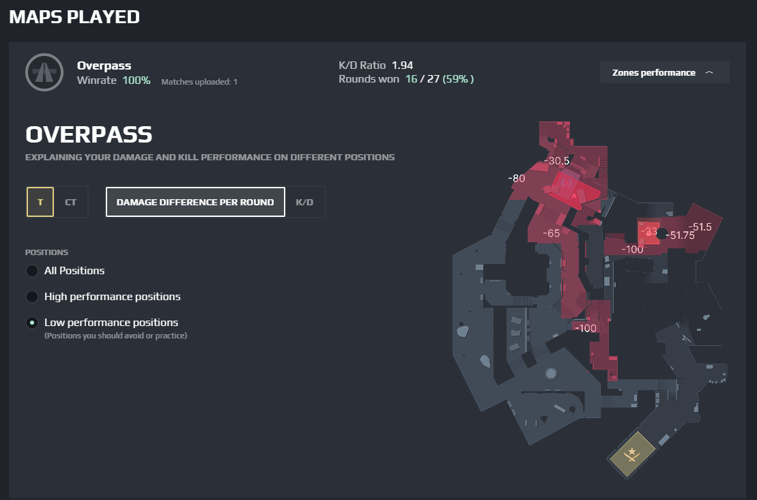Viewport: 757px width, 500px height.
Task: Choose High performance positions radio option
Action: click(32, 296)
